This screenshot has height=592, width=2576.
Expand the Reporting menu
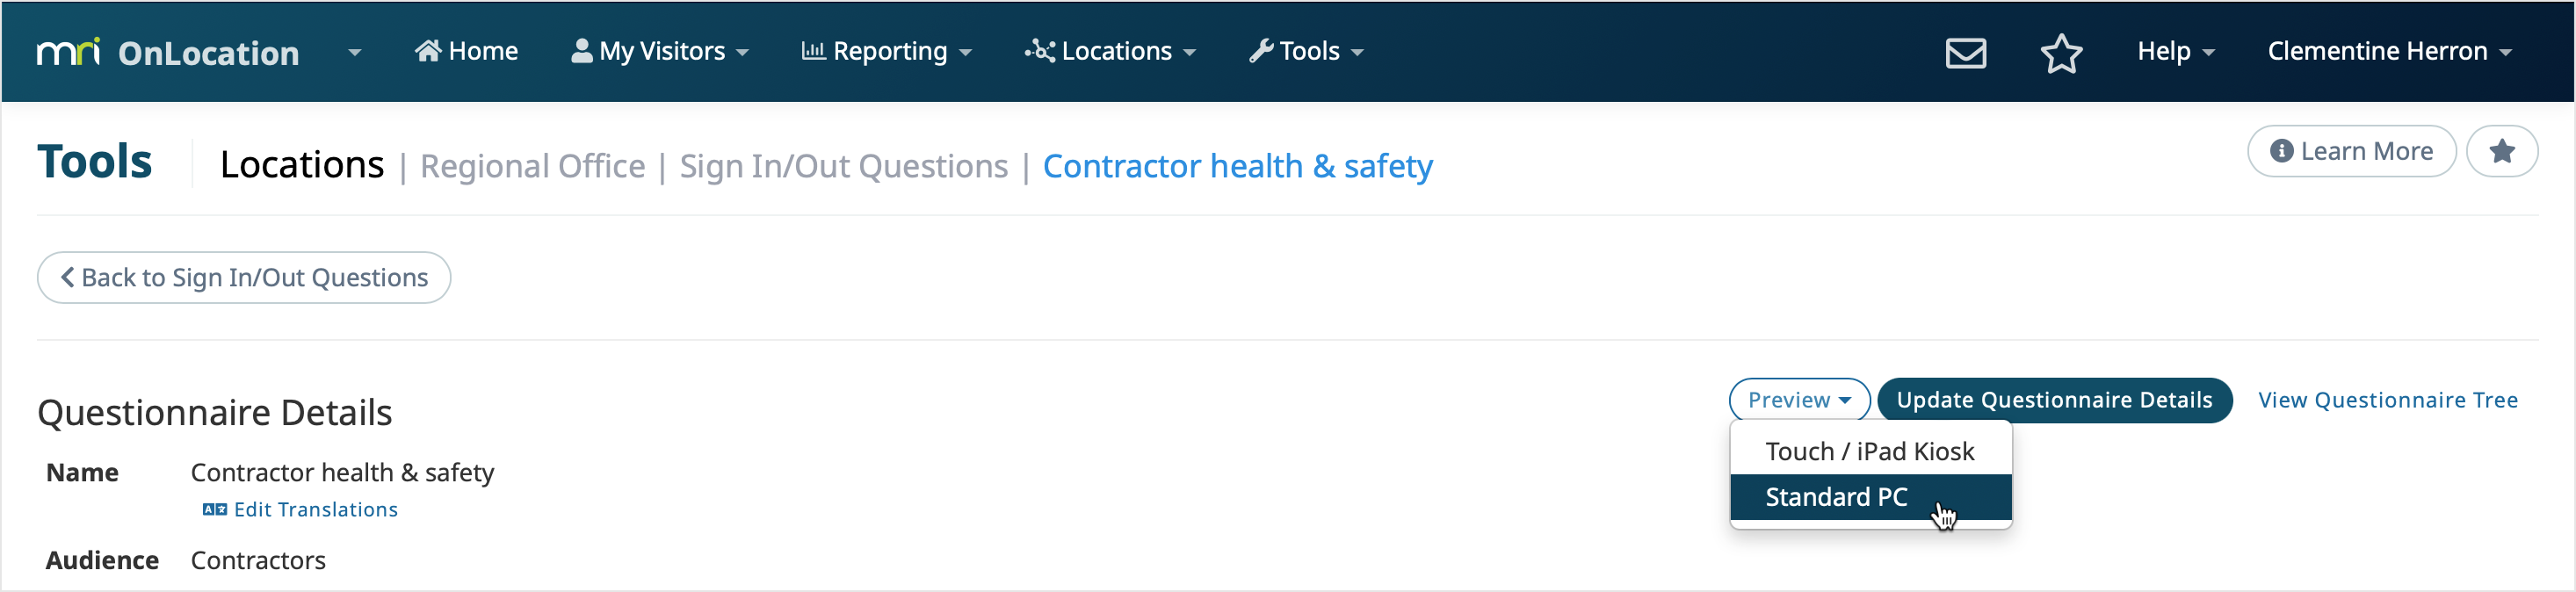pos(886,51)
